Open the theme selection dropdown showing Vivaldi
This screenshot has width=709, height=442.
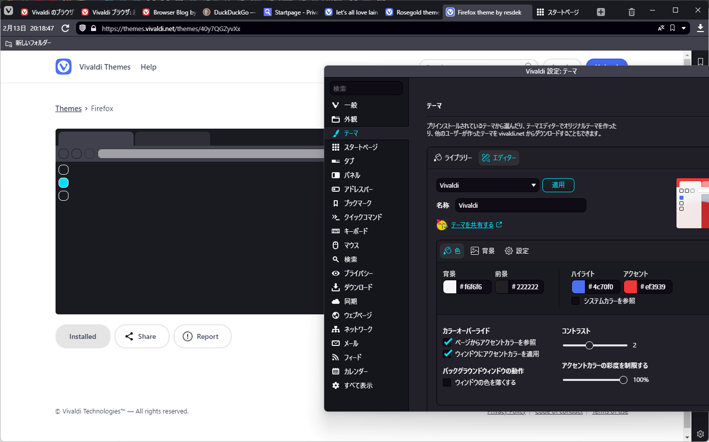tap(487, 185)
